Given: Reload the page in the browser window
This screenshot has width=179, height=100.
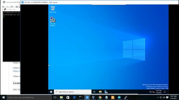Looking at the screenshot, I should (11, 7).
